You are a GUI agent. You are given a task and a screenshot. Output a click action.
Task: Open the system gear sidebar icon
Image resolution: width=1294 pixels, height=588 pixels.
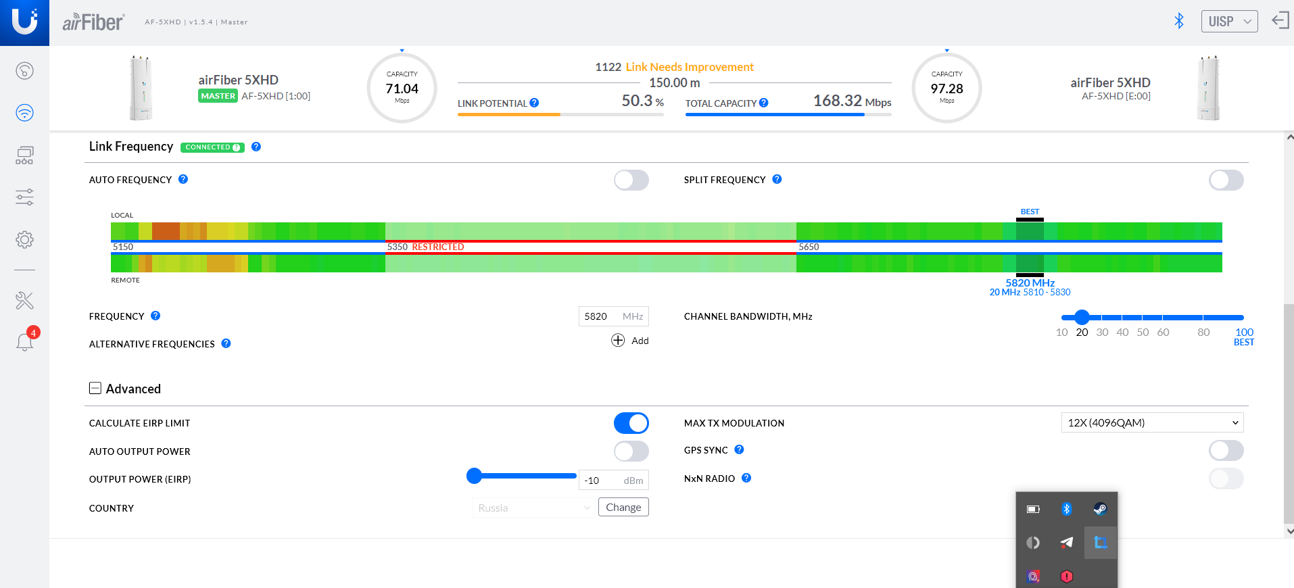coord(24,239)
